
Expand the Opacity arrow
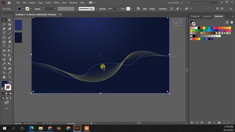[x=118, y=9]
